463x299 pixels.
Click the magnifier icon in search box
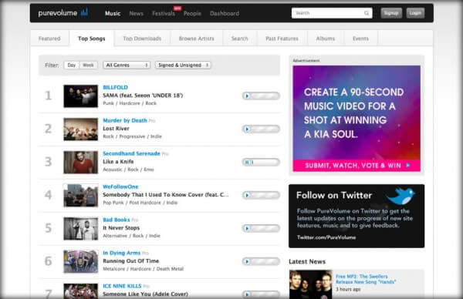point(367,13)
